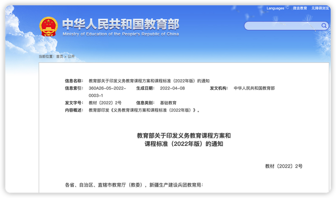Click the document heading 教育部关于印发义务教育课程方案和
Screen dimensions: 336x198
[x=183, y=136]
